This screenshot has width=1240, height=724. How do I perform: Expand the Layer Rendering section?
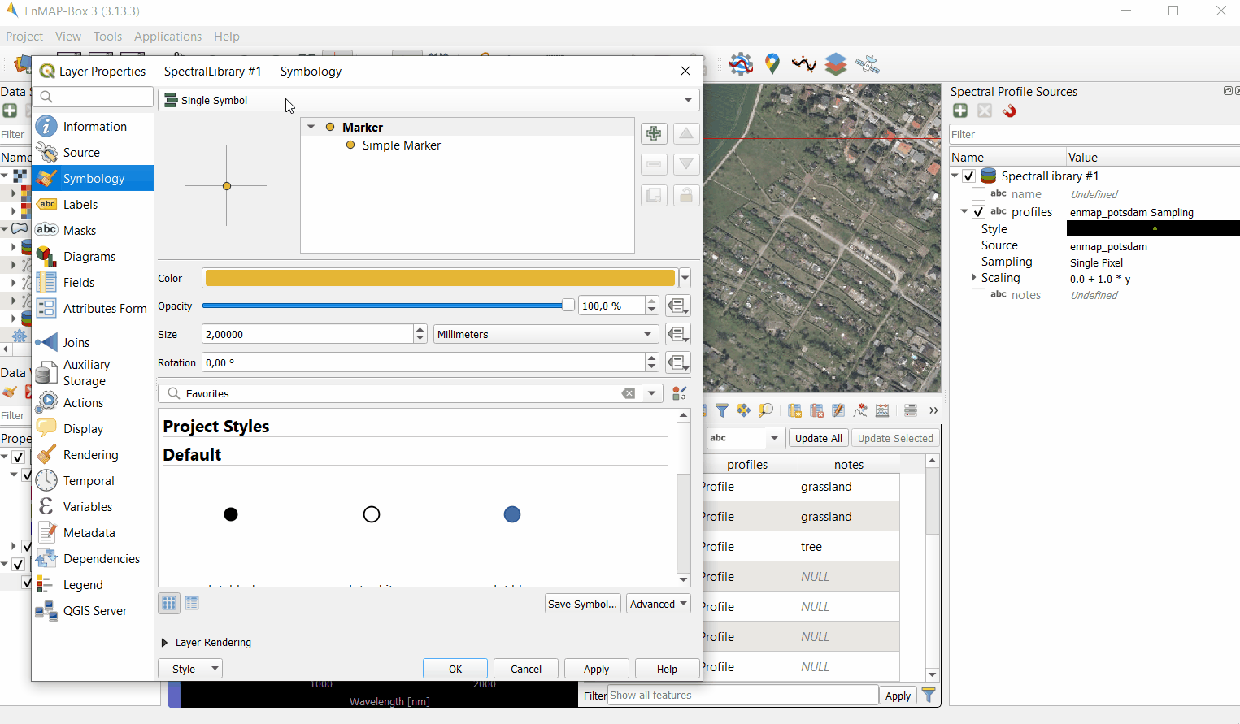click(x=165, y=643)
